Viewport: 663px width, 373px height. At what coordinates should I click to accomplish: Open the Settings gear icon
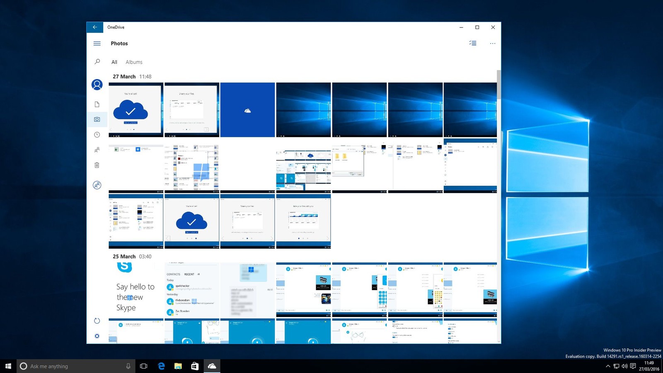pos(97,336)
